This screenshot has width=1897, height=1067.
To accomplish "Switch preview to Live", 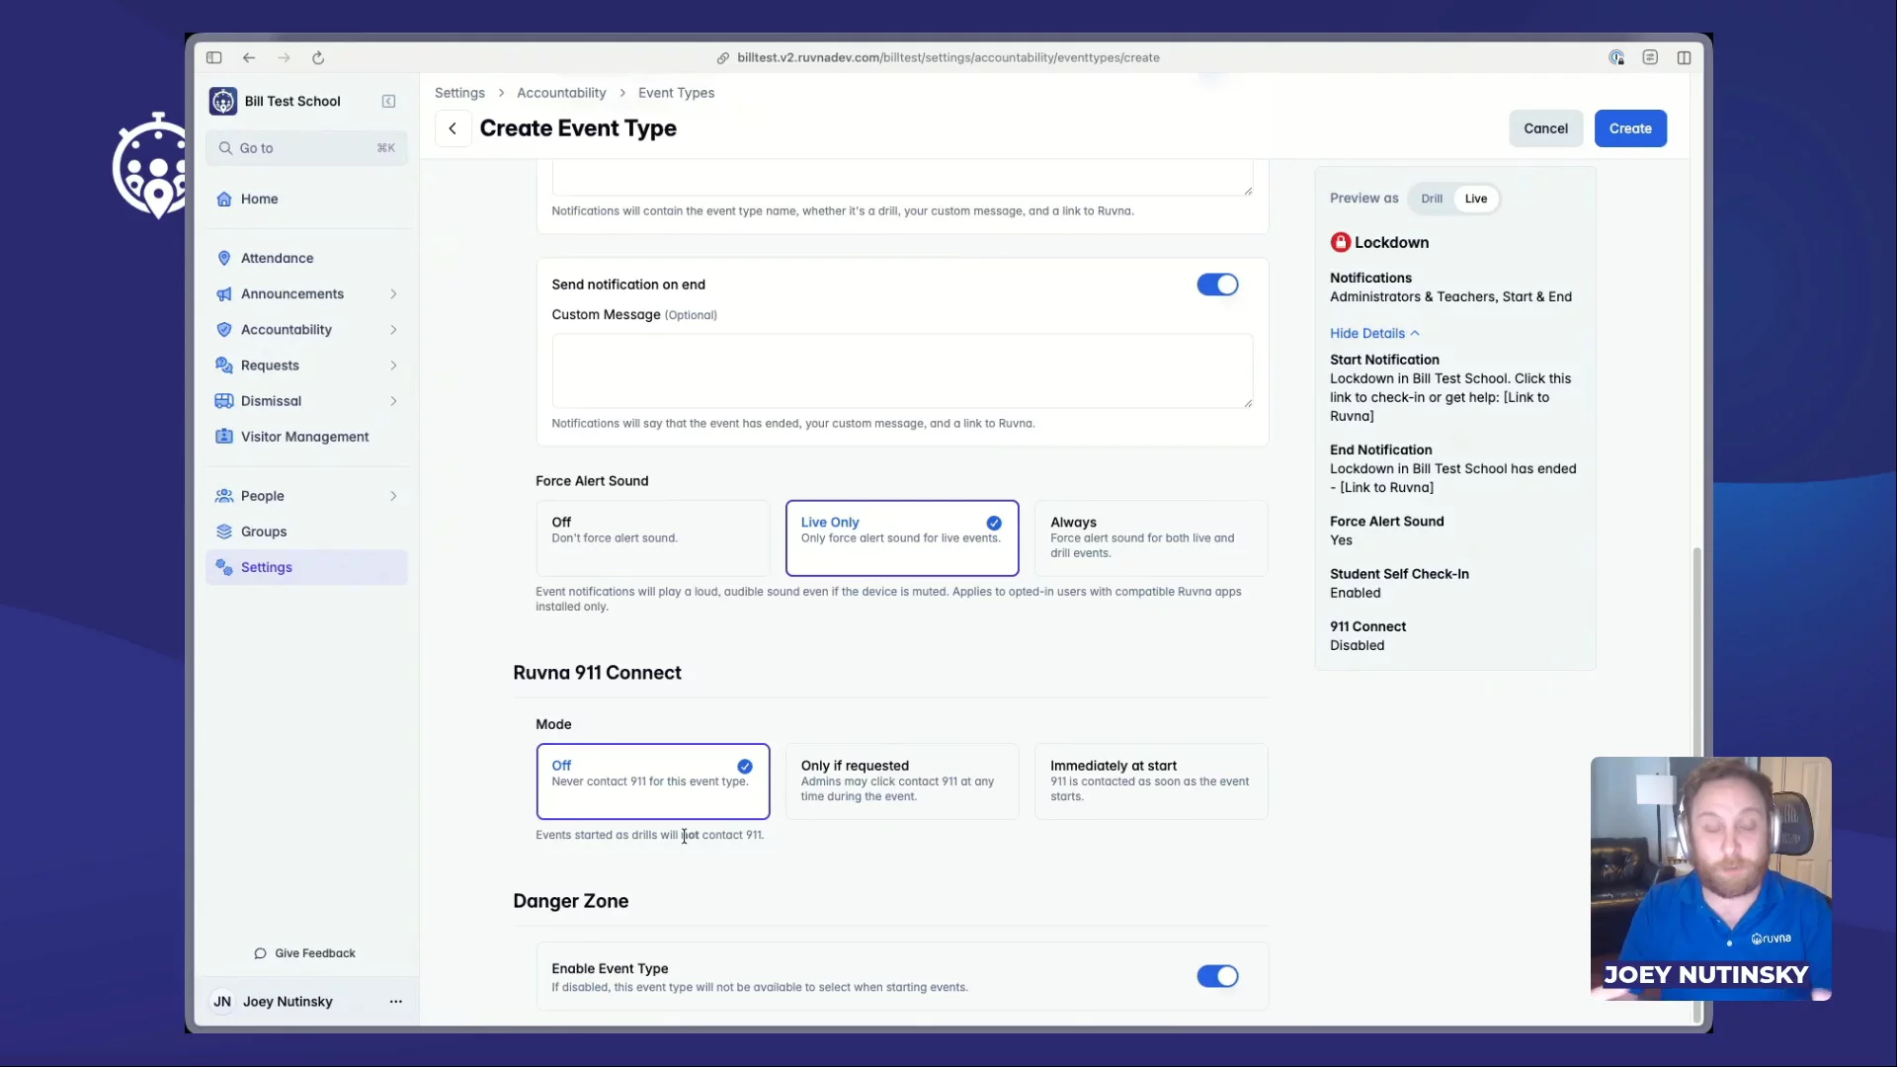I will [1476, 199].
